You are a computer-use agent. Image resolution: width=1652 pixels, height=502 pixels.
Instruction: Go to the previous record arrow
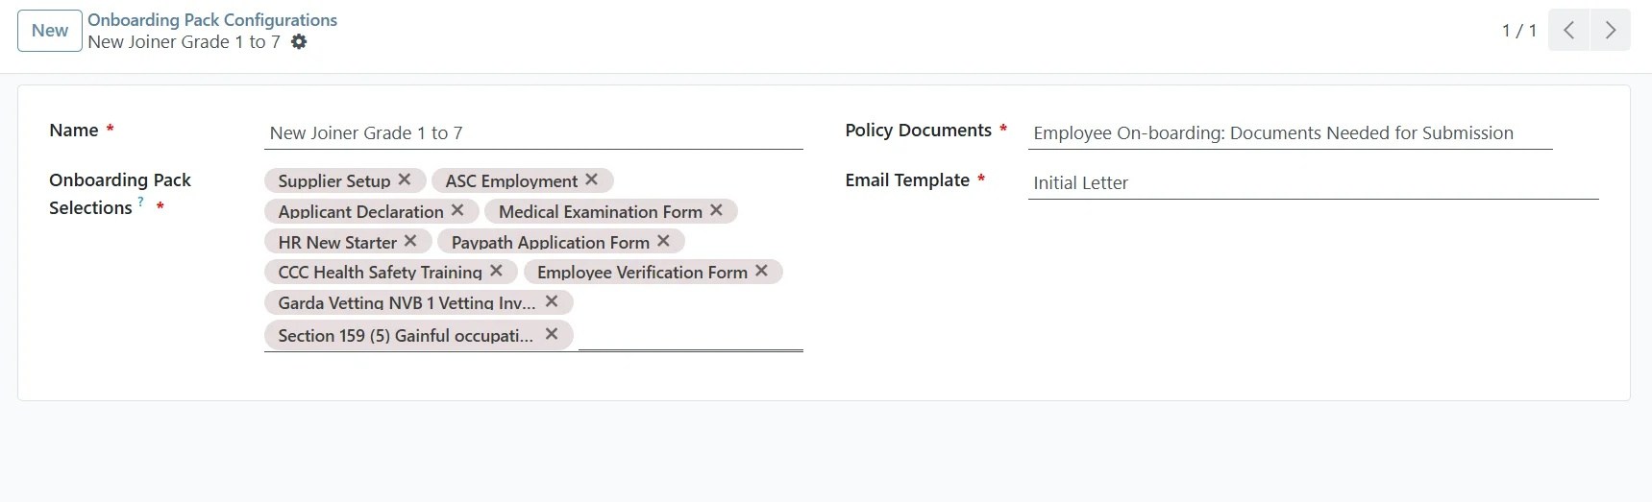[x=1568, y=31]
